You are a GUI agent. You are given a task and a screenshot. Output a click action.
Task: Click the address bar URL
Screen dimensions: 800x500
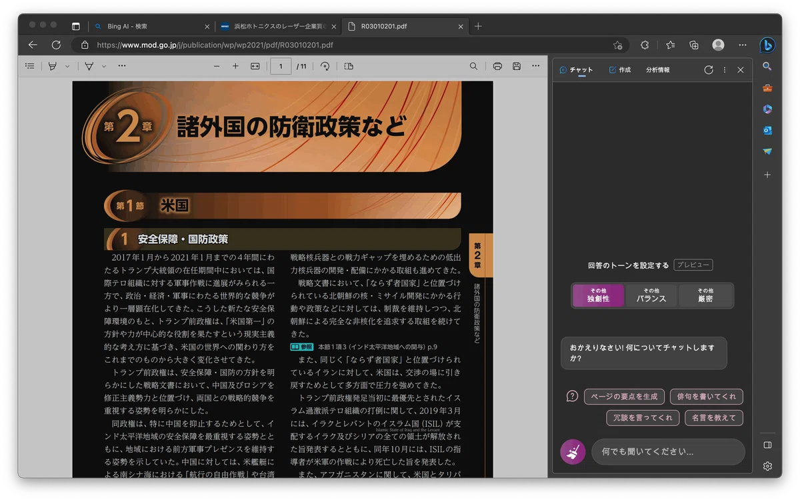pyautogui.click(x=215, y=45)
